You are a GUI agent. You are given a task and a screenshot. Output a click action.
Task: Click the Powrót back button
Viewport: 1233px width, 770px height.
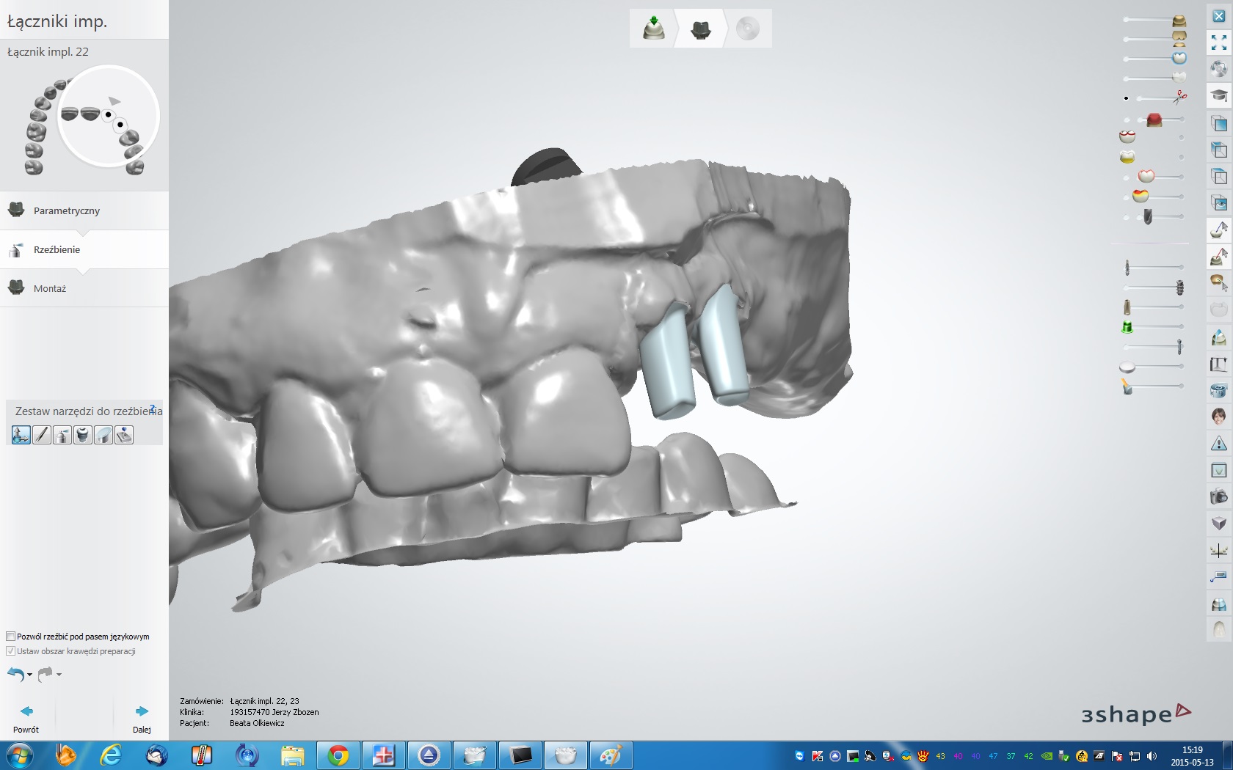[26, 717]
